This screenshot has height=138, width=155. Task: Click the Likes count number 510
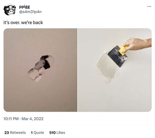click(x=52, y=132)
